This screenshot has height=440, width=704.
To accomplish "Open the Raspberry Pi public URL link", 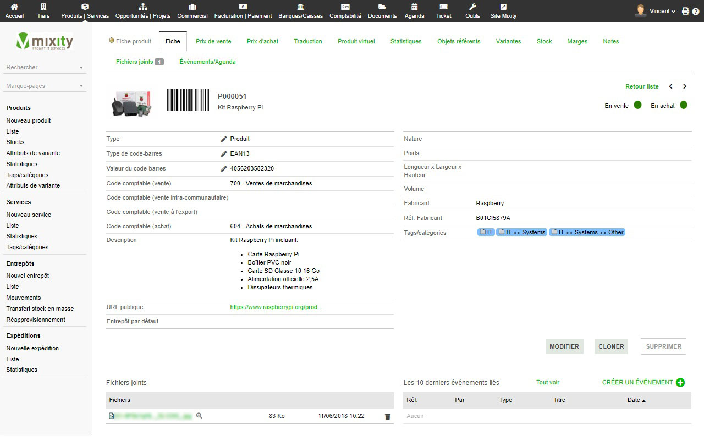I will point(276,307).
